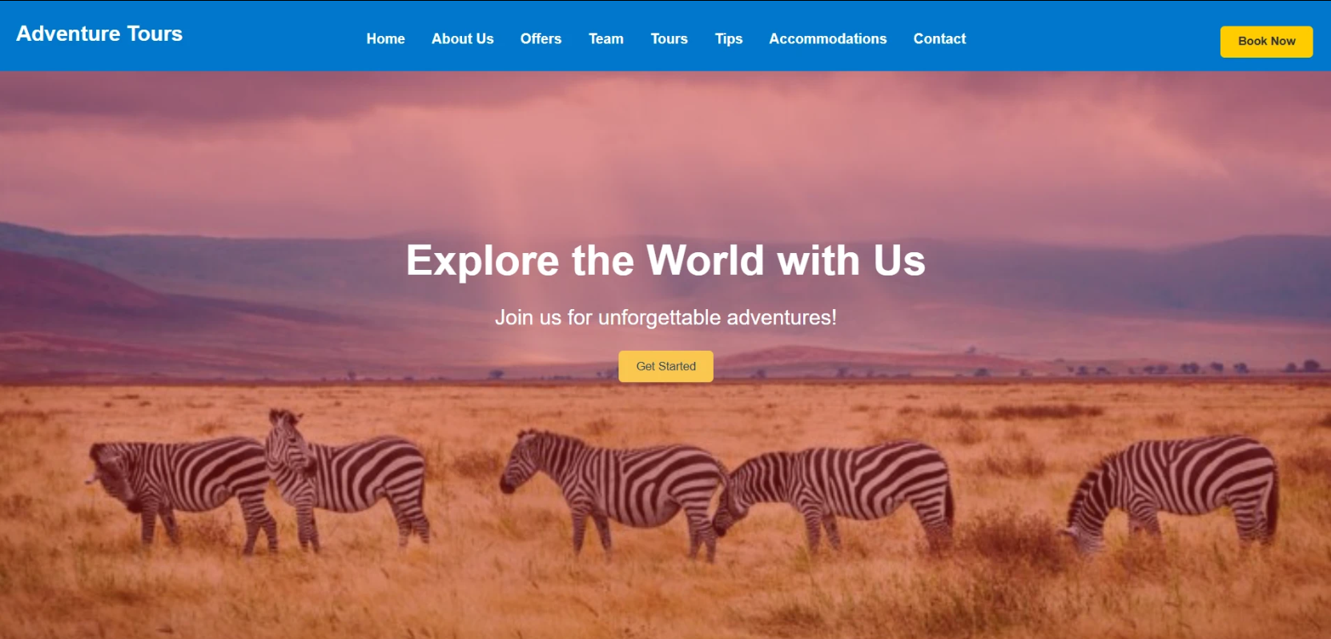Click the Get Started button

tap(665, 366)
